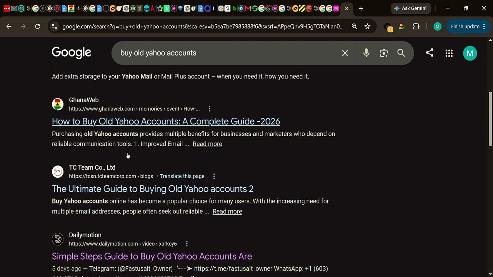This screenshot has width=493, height=277.
Task: Submit search with magnifying glass icon
Action: click(401, 53)
